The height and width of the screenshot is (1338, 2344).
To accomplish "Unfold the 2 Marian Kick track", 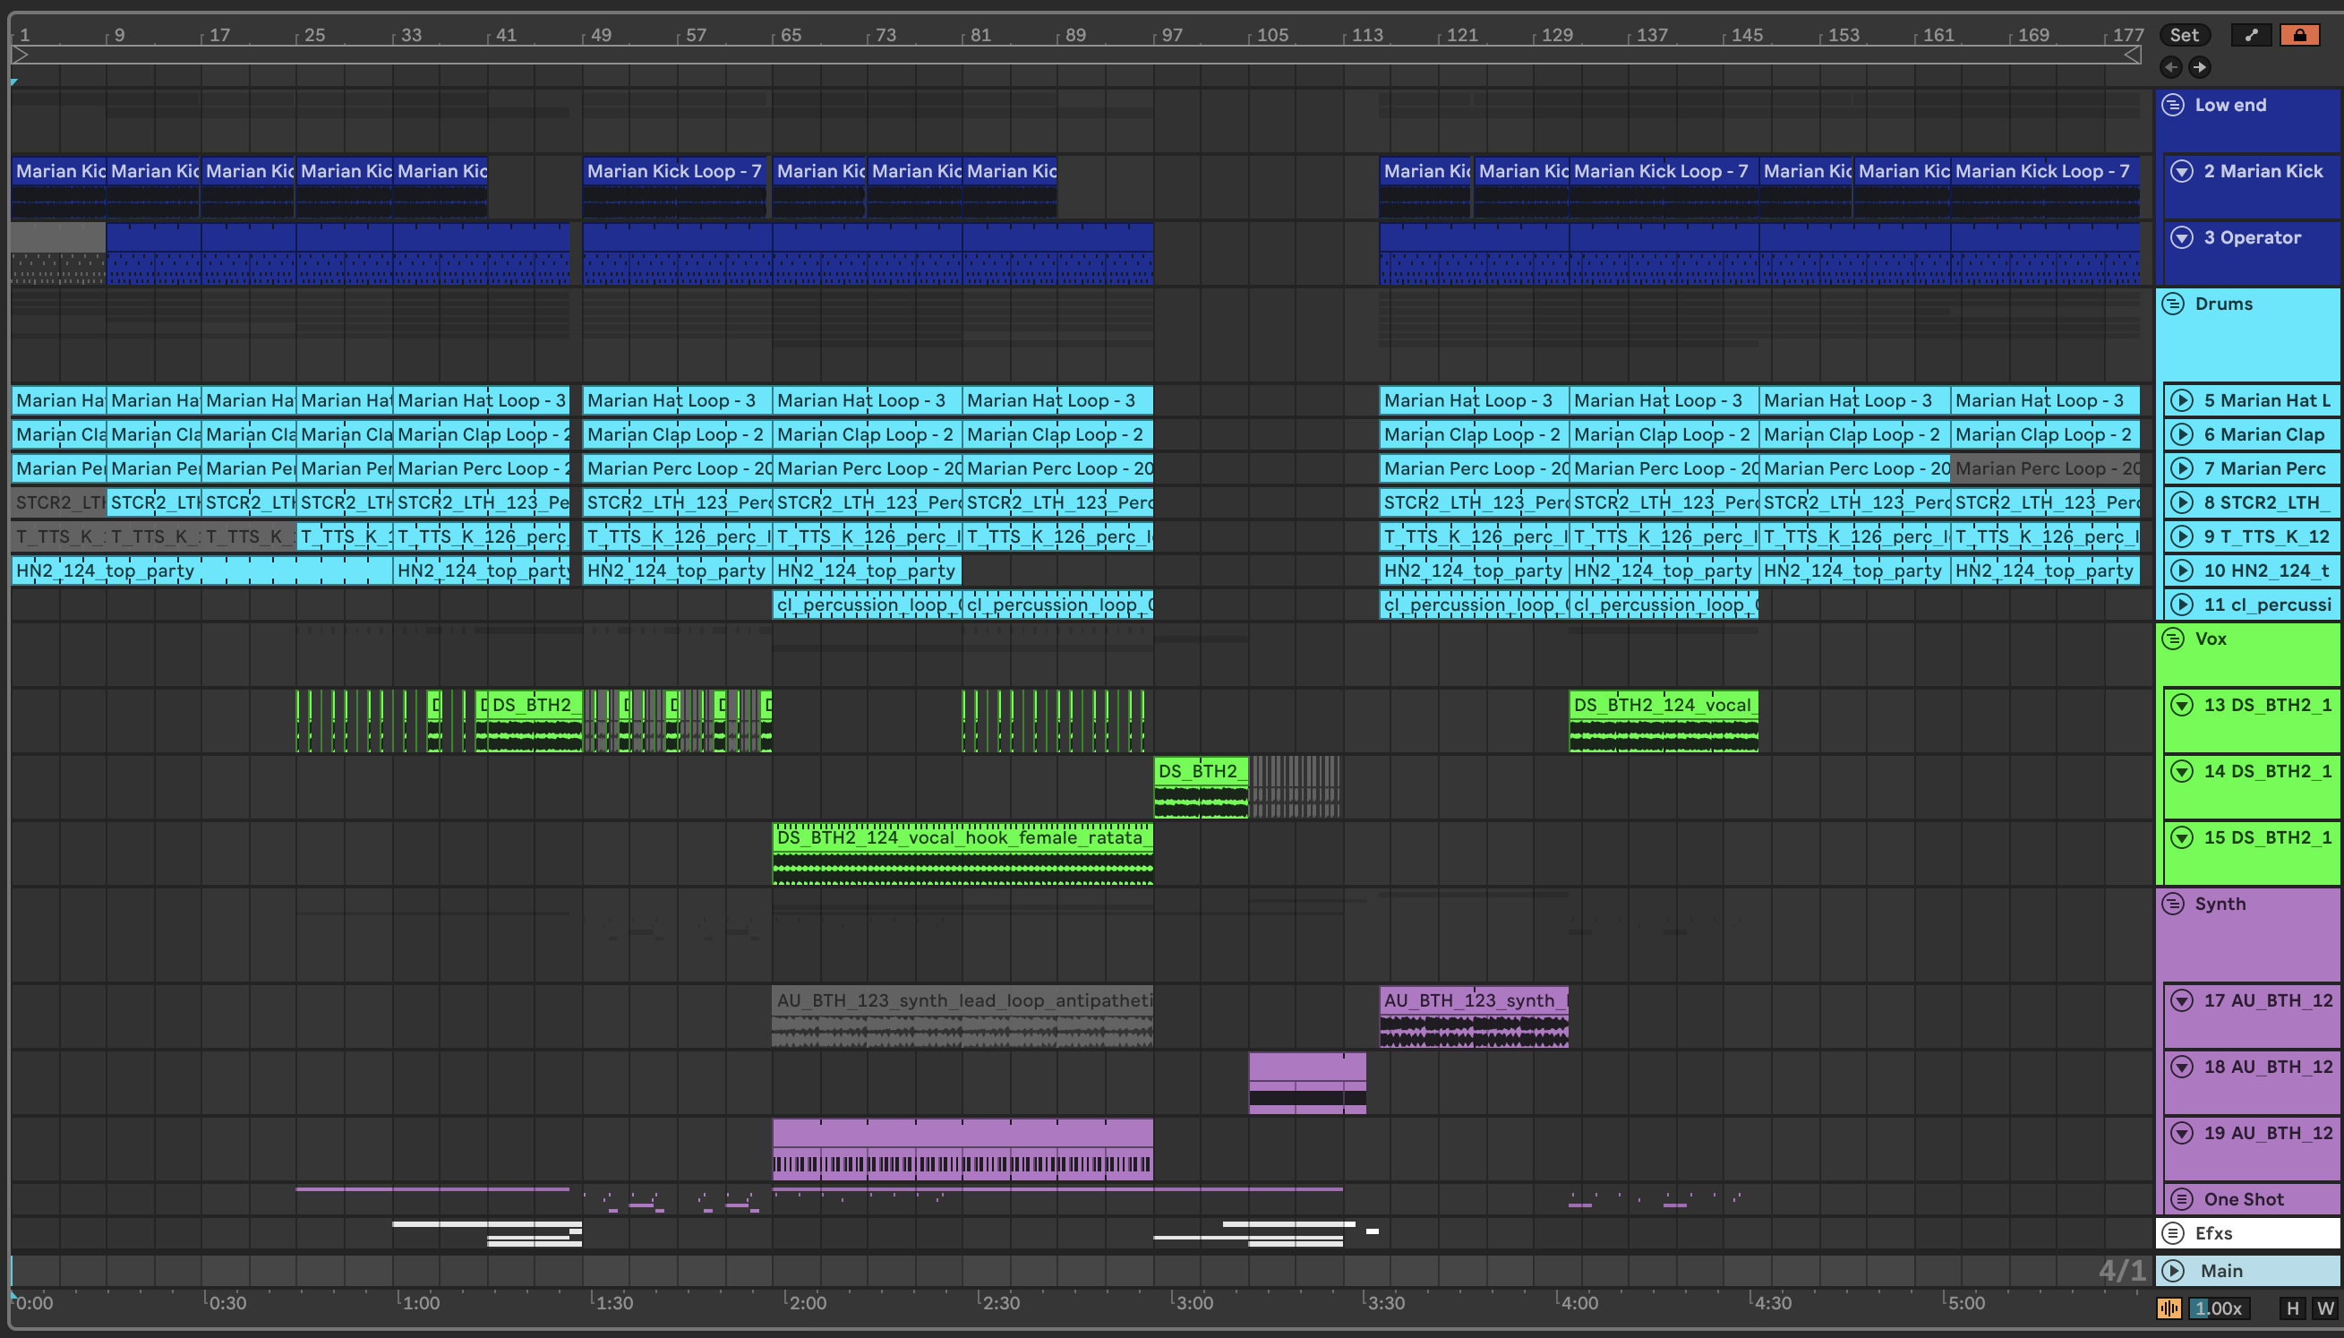I will [2182, 171].
